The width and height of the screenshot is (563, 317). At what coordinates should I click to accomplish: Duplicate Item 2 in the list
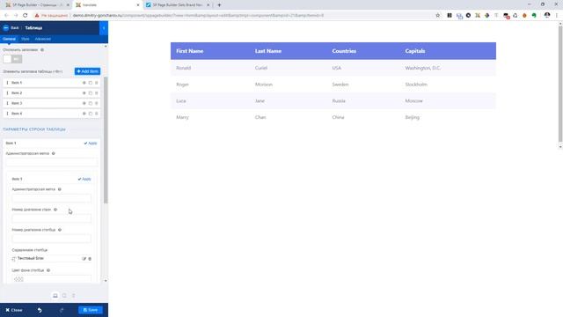pos(91,93)
